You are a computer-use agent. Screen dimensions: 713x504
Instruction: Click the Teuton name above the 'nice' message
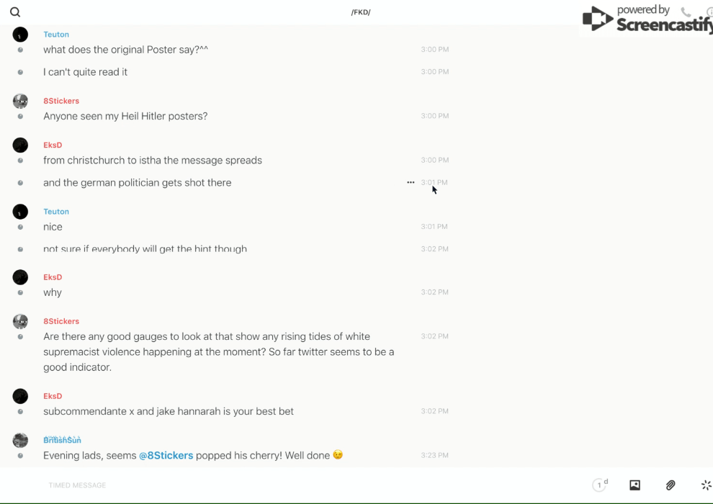56,212
